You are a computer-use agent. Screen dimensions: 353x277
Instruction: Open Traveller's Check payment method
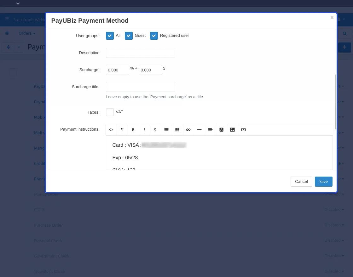point(49,272)
